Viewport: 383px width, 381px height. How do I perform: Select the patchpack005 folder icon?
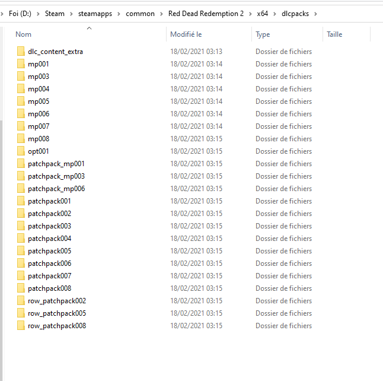pyautogui.click(x=21, y=251)
